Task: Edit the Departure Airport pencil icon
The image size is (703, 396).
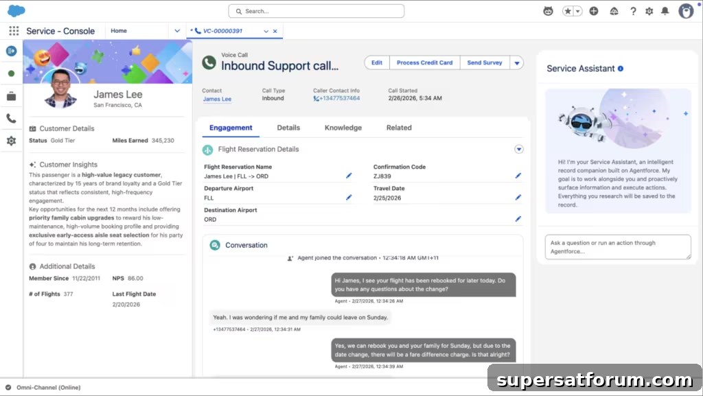Action: [x=349, y=197]
